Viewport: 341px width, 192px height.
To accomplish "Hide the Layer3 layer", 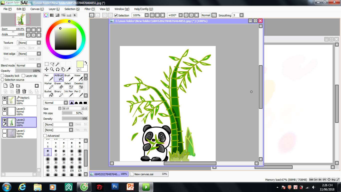I will [x=4, y=109].
